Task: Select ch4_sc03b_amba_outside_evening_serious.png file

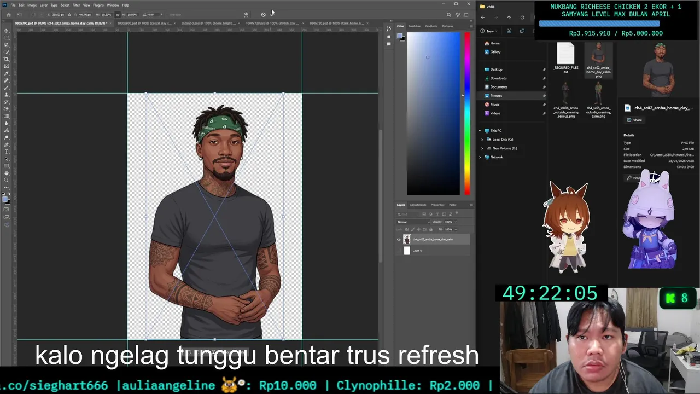Action: 565,101
